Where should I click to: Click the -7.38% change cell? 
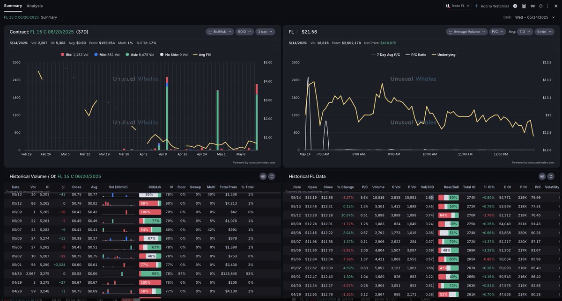click(x=347, y=258)
